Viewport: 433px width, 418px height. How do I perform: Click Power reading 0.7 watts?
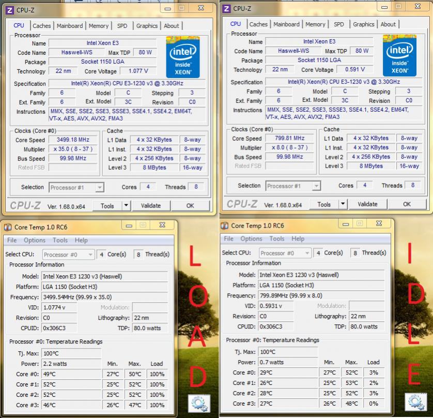(x=288, y=362)
